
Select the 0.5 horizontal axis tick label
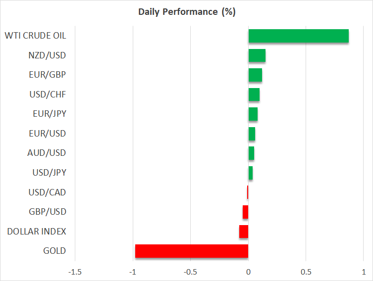tap(306, 272)
